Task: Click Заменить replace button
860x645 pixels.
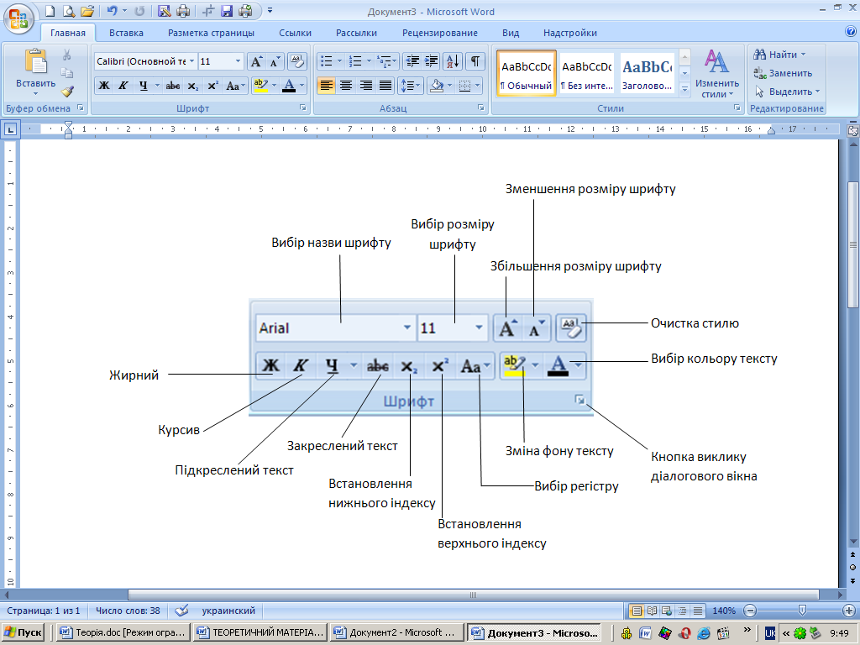Action: pos(783,73)
